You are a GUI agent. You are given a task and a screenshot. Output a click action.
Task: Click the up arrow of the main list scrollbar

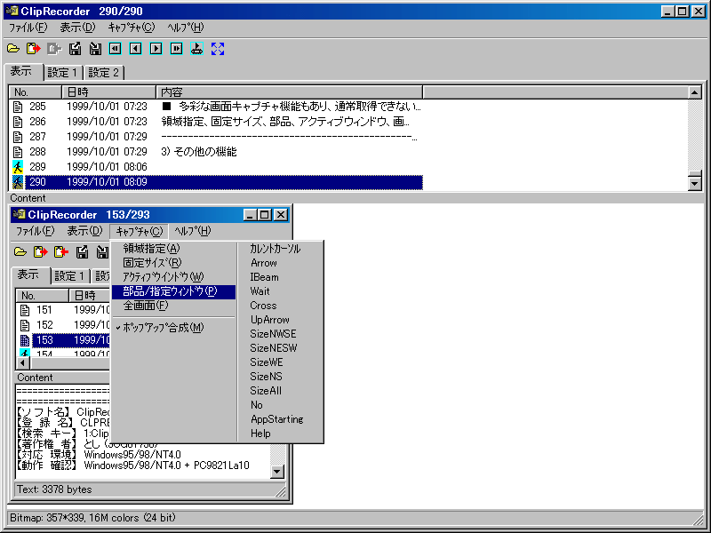pyautogui.click(x=694, y=92)
